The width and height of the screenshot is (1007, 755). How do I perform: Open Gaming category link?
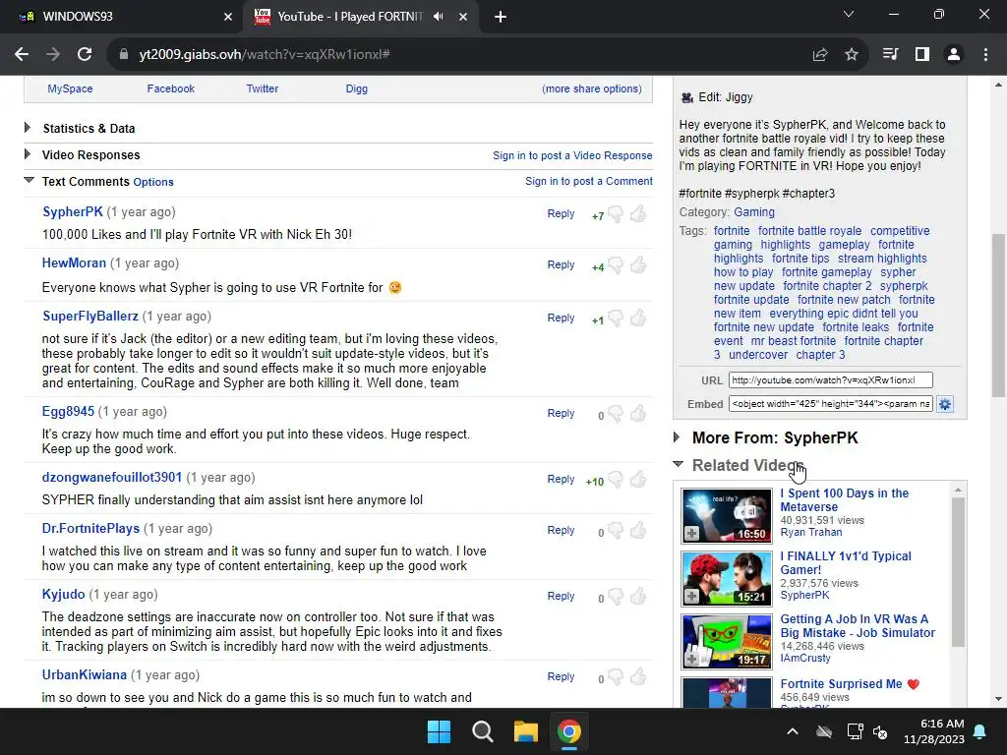[754, 212]
